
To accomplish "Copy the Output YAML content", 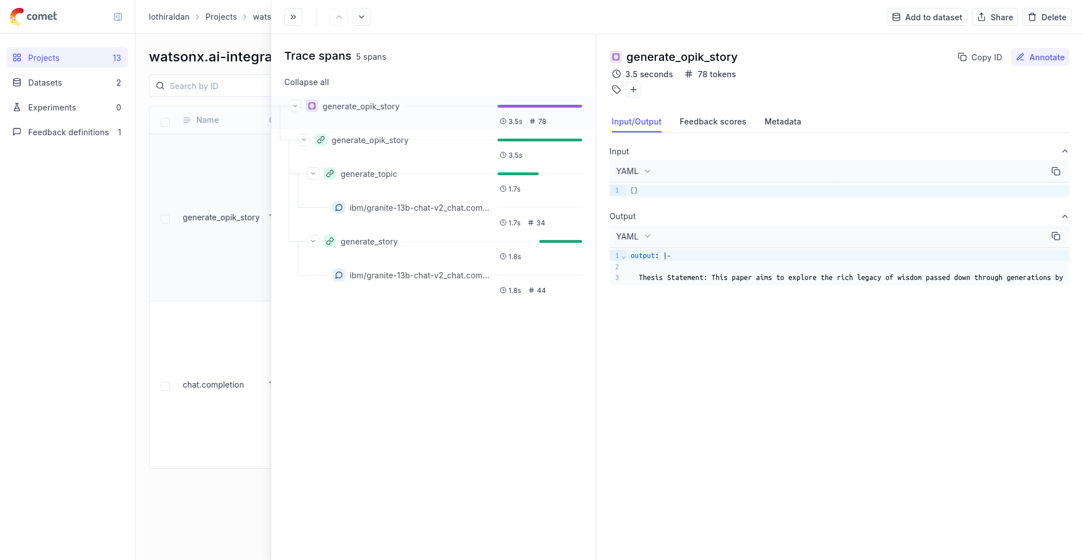I will click(1056, 237).
